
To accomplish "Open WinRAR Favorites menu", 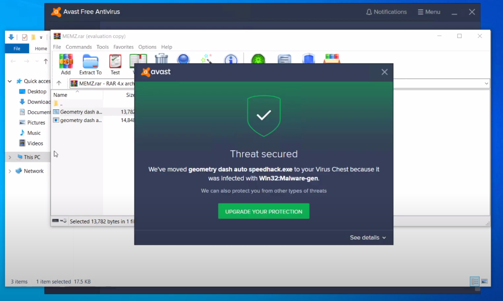I will [x=123, y=47].
